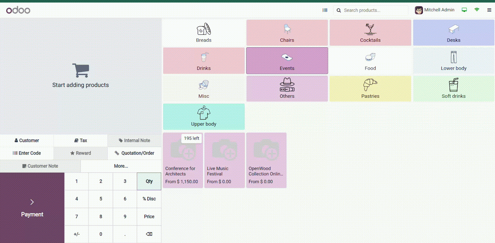Open the Customer selector
Image resolution: width=495 pixels, height=243 pixels.
pos(27,140)
